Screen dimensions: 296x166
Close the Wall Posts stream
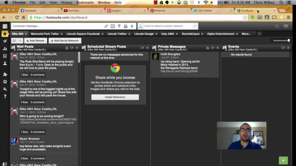point(77,48)
